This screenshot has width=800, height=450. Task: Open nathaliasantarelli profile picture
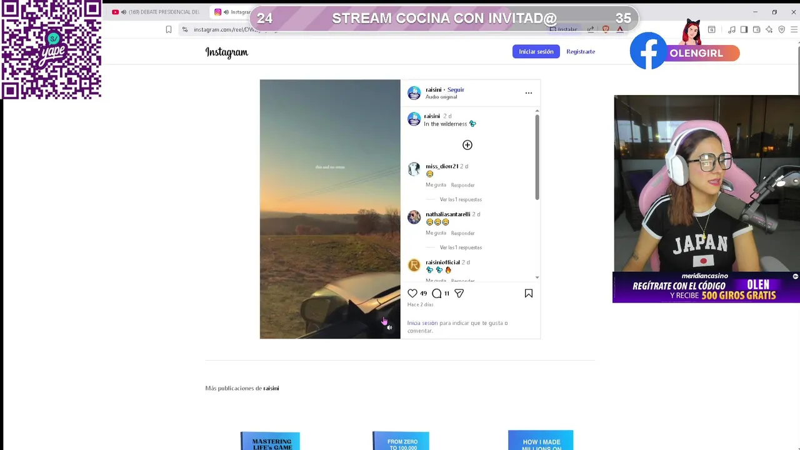(x=414, y=217)
